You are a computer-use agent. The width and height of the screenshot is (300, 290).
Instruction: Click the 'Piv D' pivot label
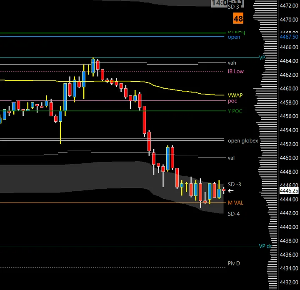click(234, 263)
